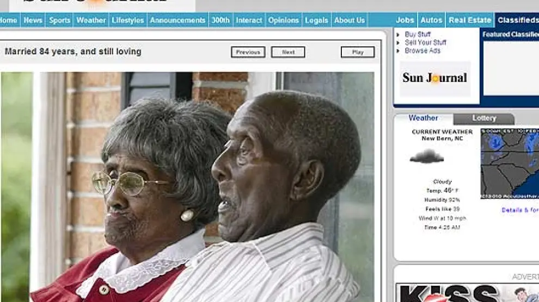Click the Buy Stuff link
This screenshot has width=539, height=302.
418,34
